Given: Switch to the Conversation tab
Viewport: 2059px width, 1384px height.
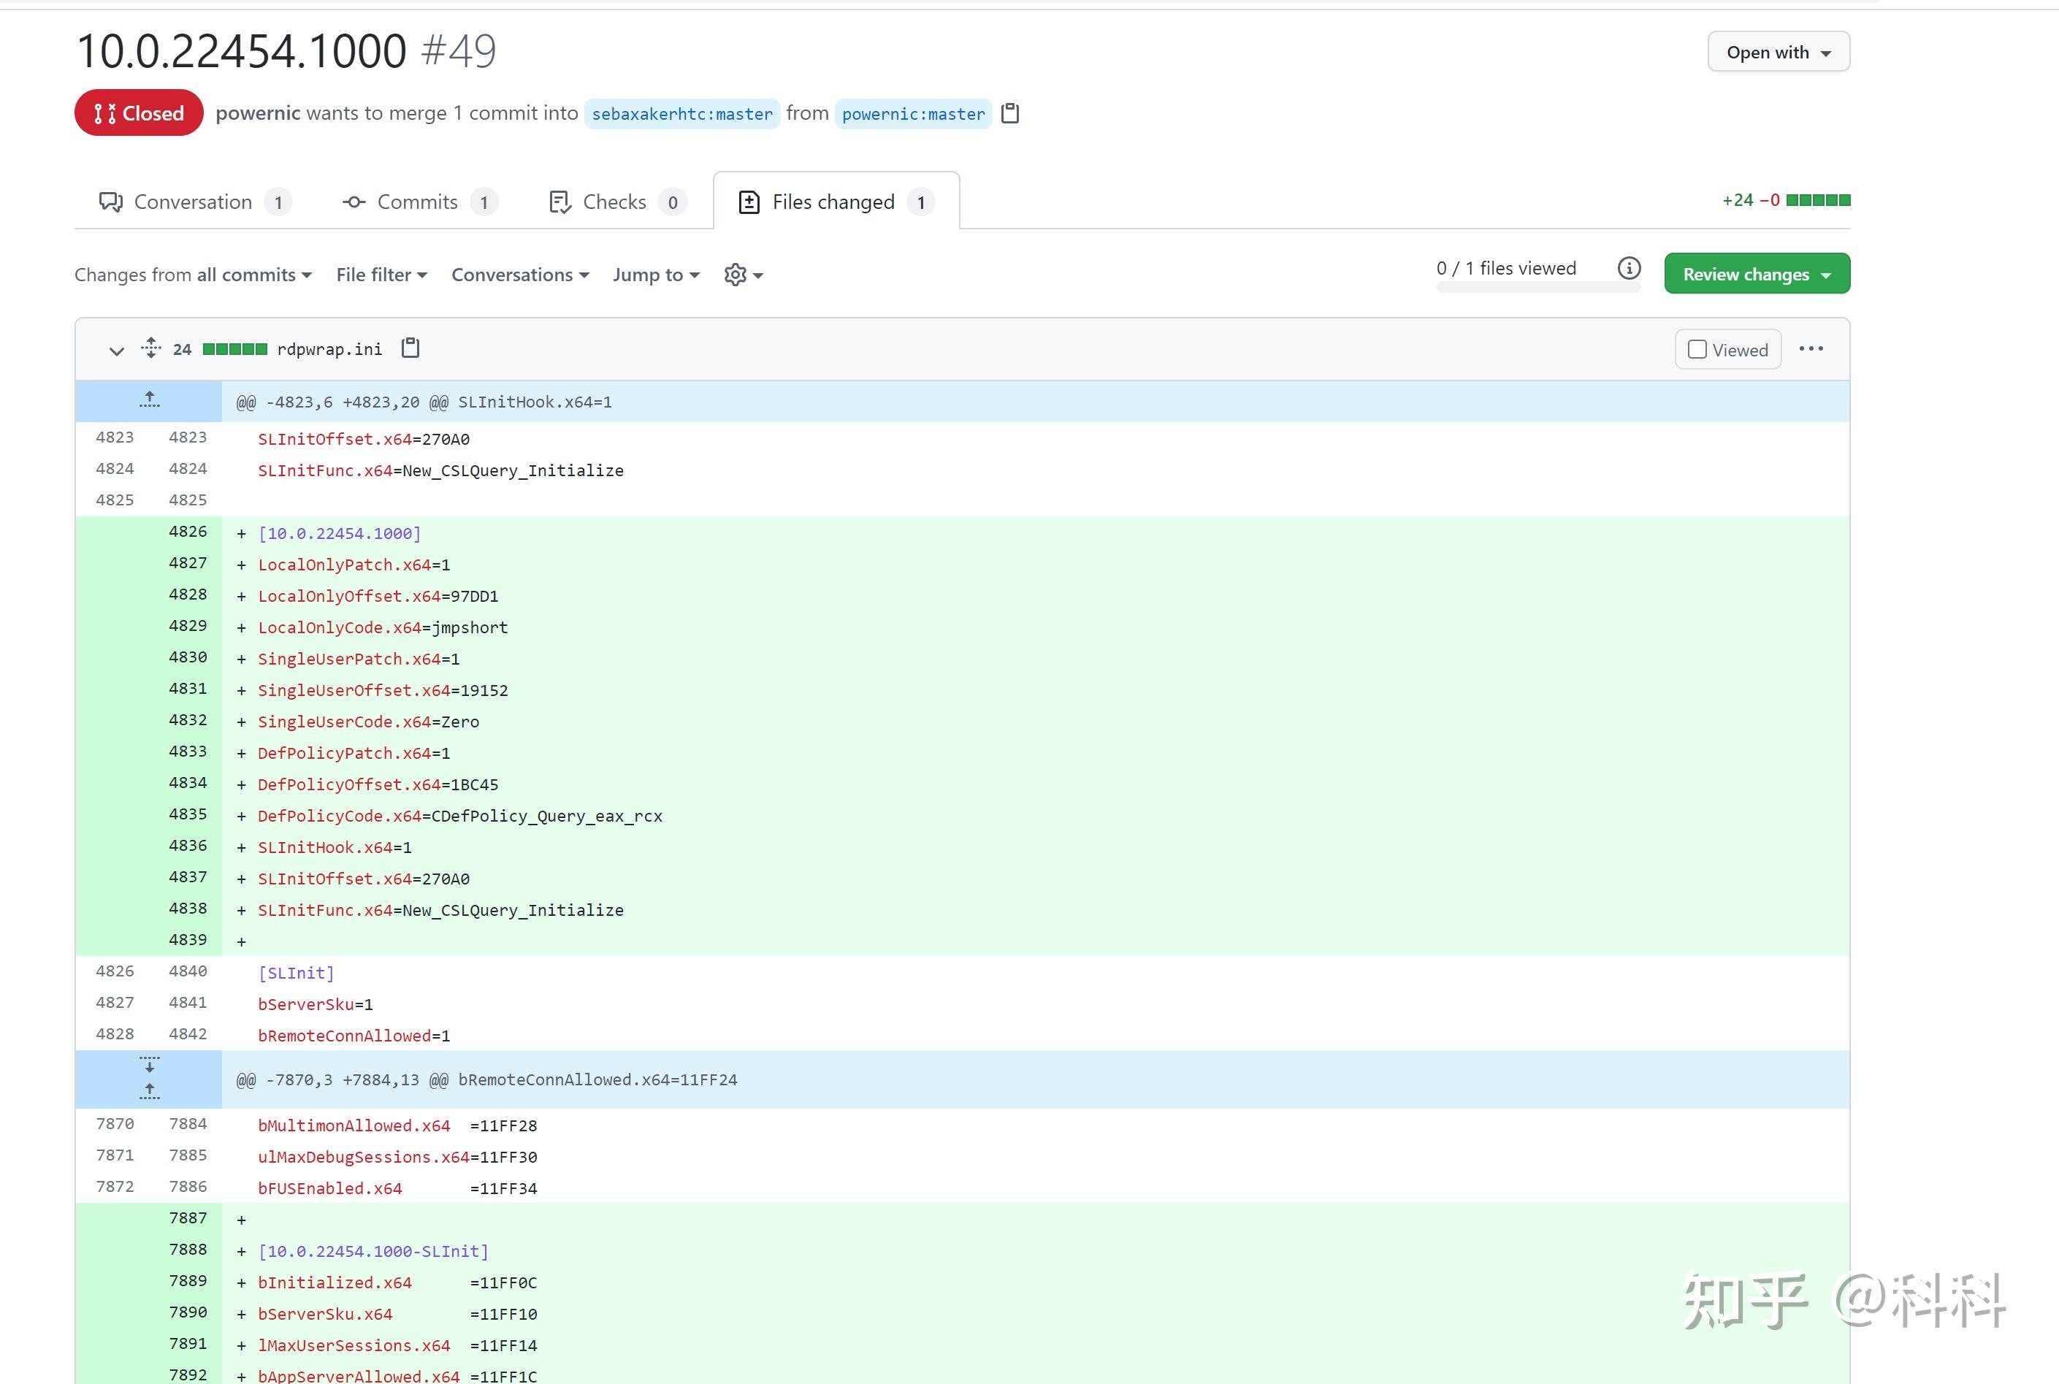Looking at the screenshot, I should tap(194, 202).
